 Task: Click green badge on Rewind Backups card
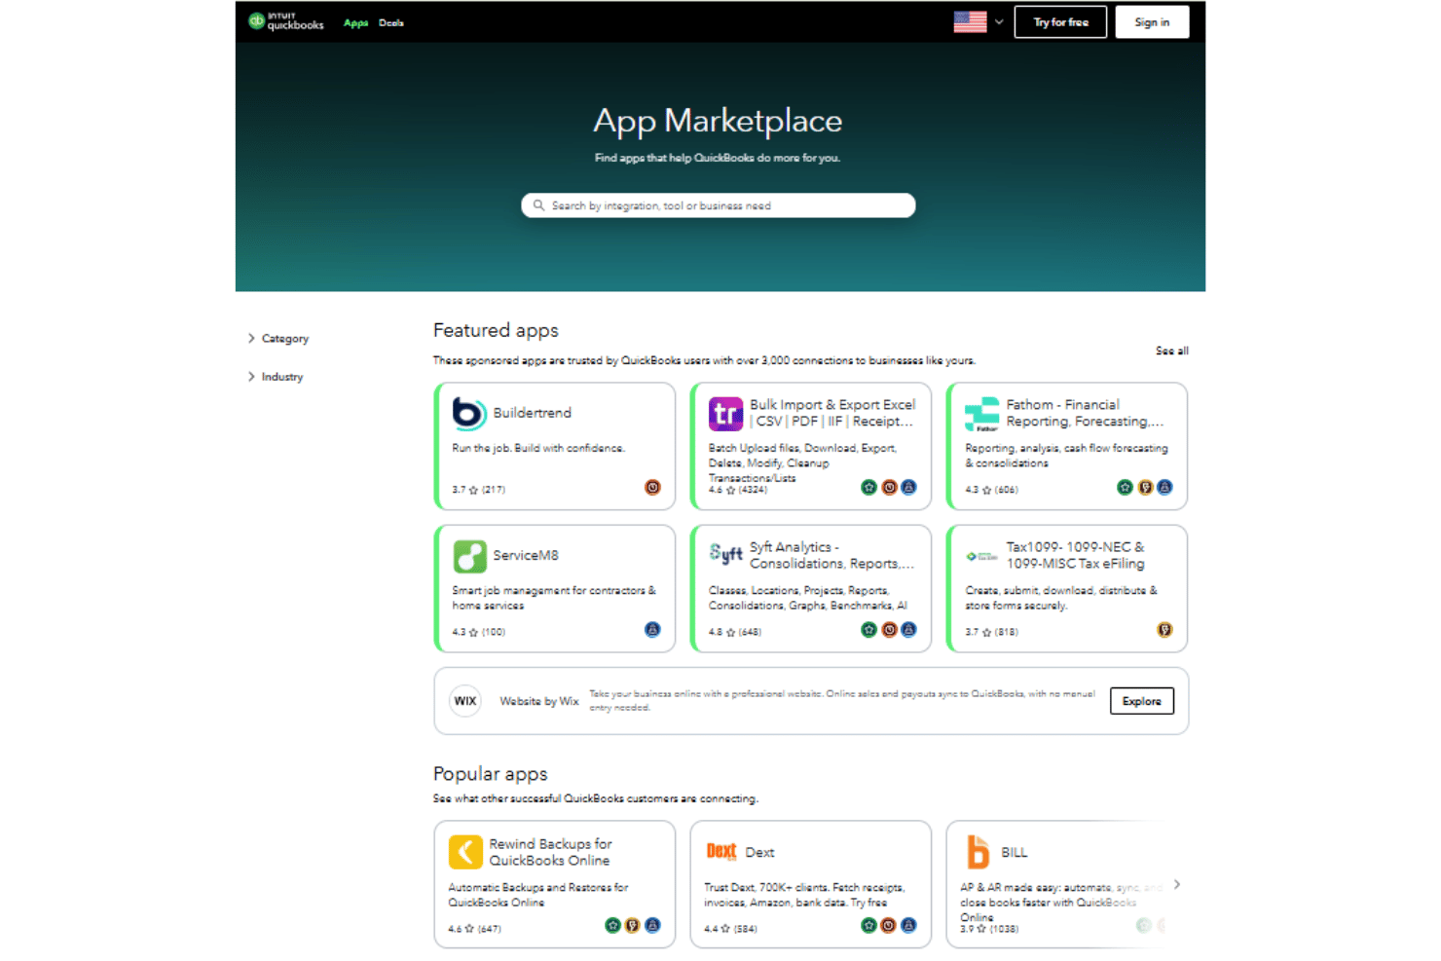click(x=612, y=925)
